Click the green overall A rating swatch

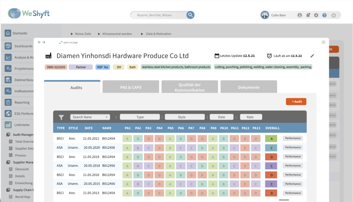[x=271, y=139]
